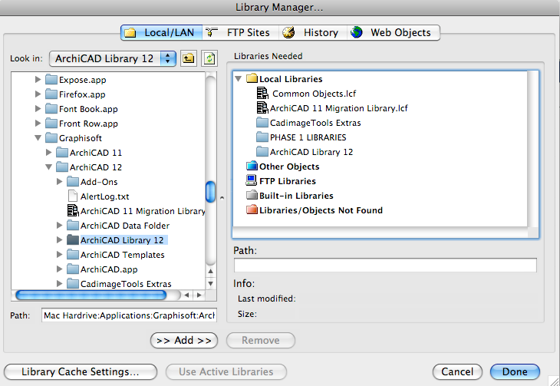Click ArchiCAD 11 Migration Library file icon in left tree
Image resolution: width=560 pixels, height=386 pixels.
(x=73, y=210)
